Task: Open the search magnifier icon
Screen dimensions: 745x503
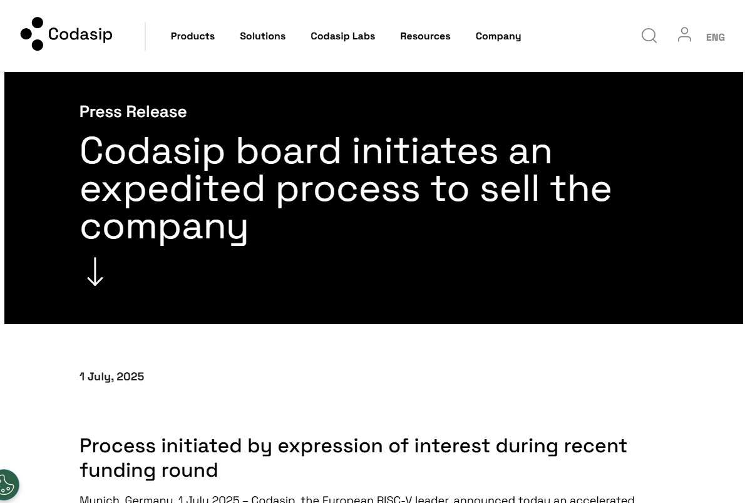Action: click(649, 36)
